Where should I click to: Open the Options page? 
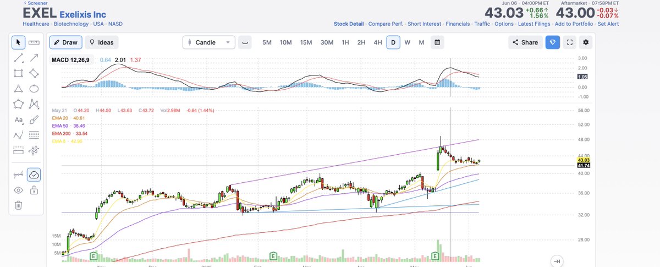[504, 24]
